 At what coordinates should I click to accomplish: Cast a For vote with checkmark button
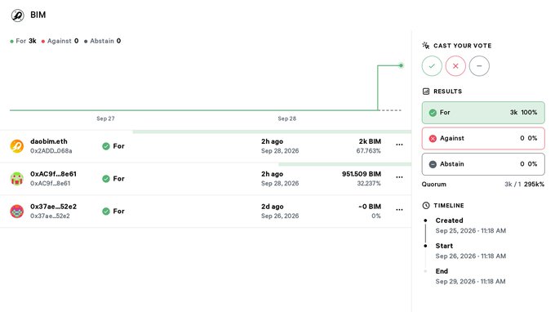click(432, 66)
